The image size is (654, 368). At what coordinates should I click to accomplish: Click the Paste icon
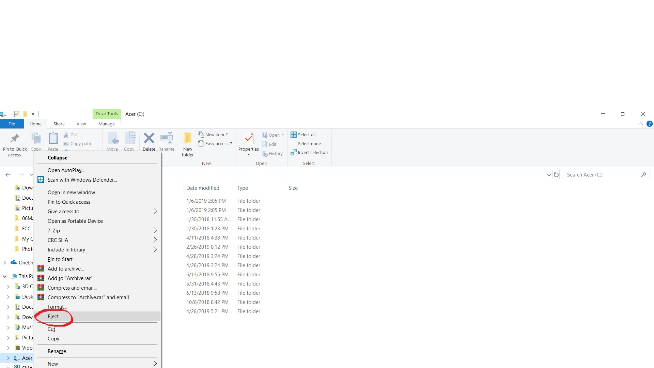pyautogui.click(x=53, y=141)
